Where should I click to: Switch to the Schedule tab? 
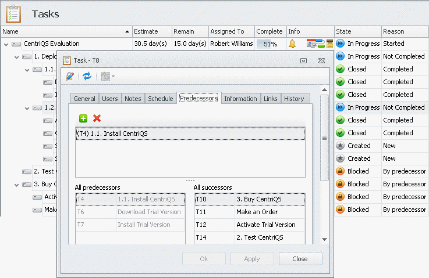(160, 99)
